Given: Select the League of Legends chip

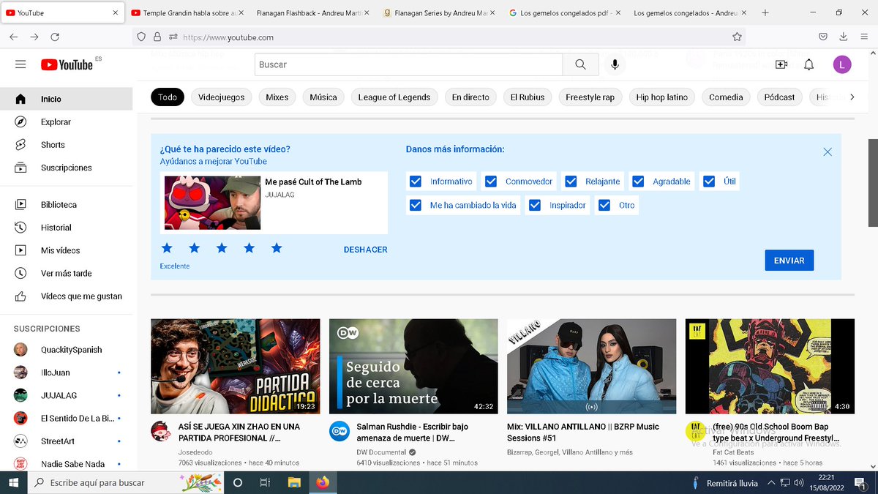Looking at the screenshot, I should click(394, 97).
